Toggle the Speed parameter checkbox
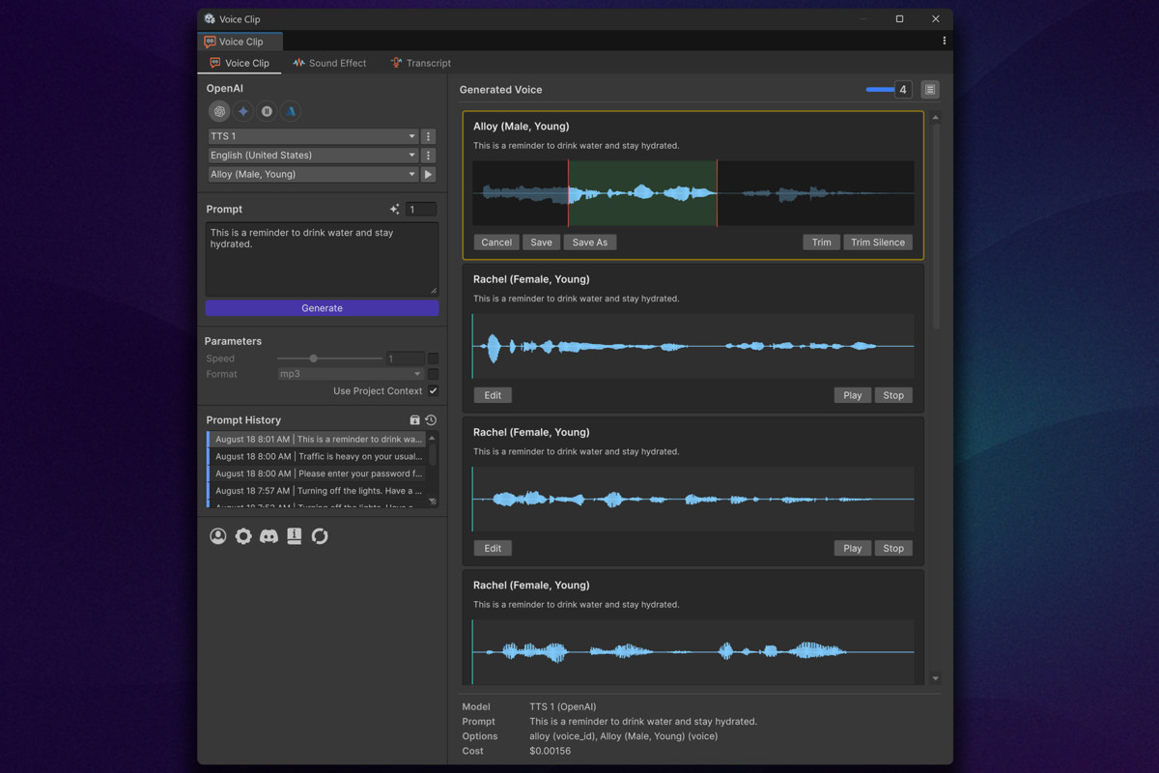The image size is (1159, 773). pos(433,358)
